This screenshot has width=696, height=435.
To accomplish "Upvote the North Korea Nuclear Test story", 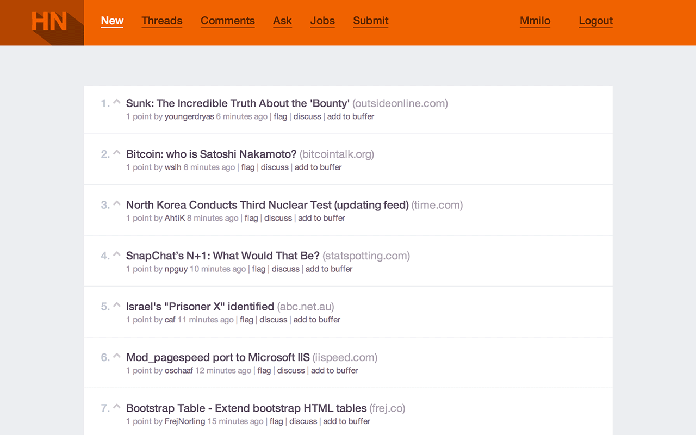I will click(117, 203).
